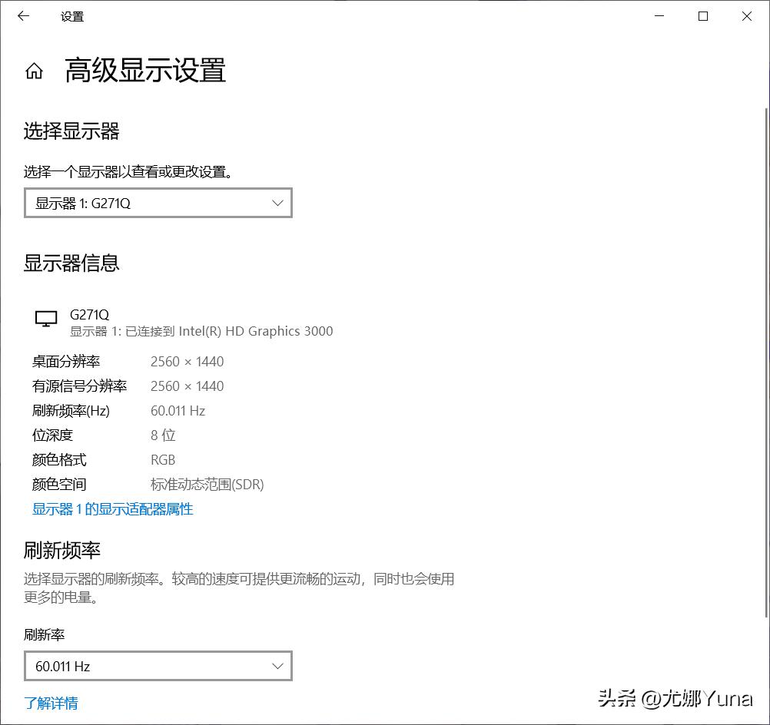
Task: Click the 了解详情 link
Action: 51,703
